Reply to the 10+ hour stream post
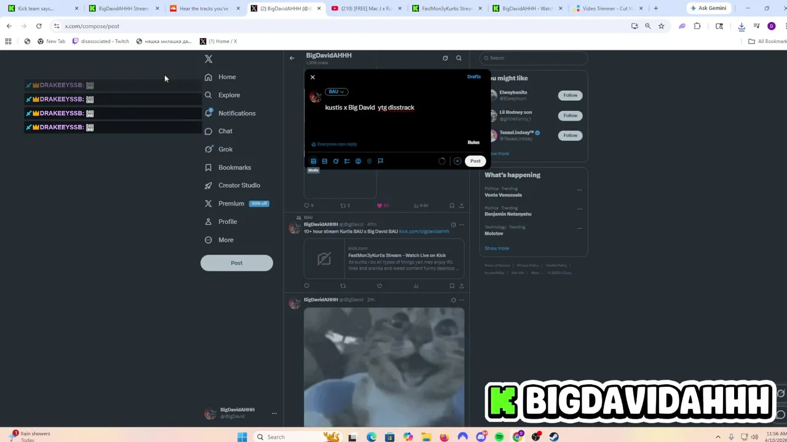Image resolution: width=787 pixels, height=442 pixels. pyautogui.click(x=307, y=286)
